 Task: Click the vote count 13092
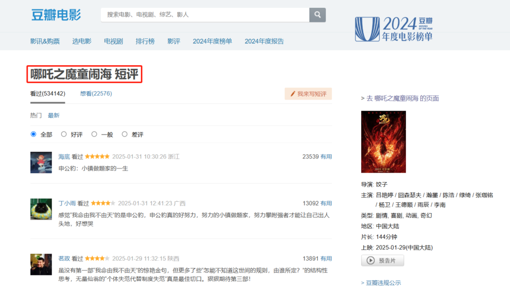(311, 203)
